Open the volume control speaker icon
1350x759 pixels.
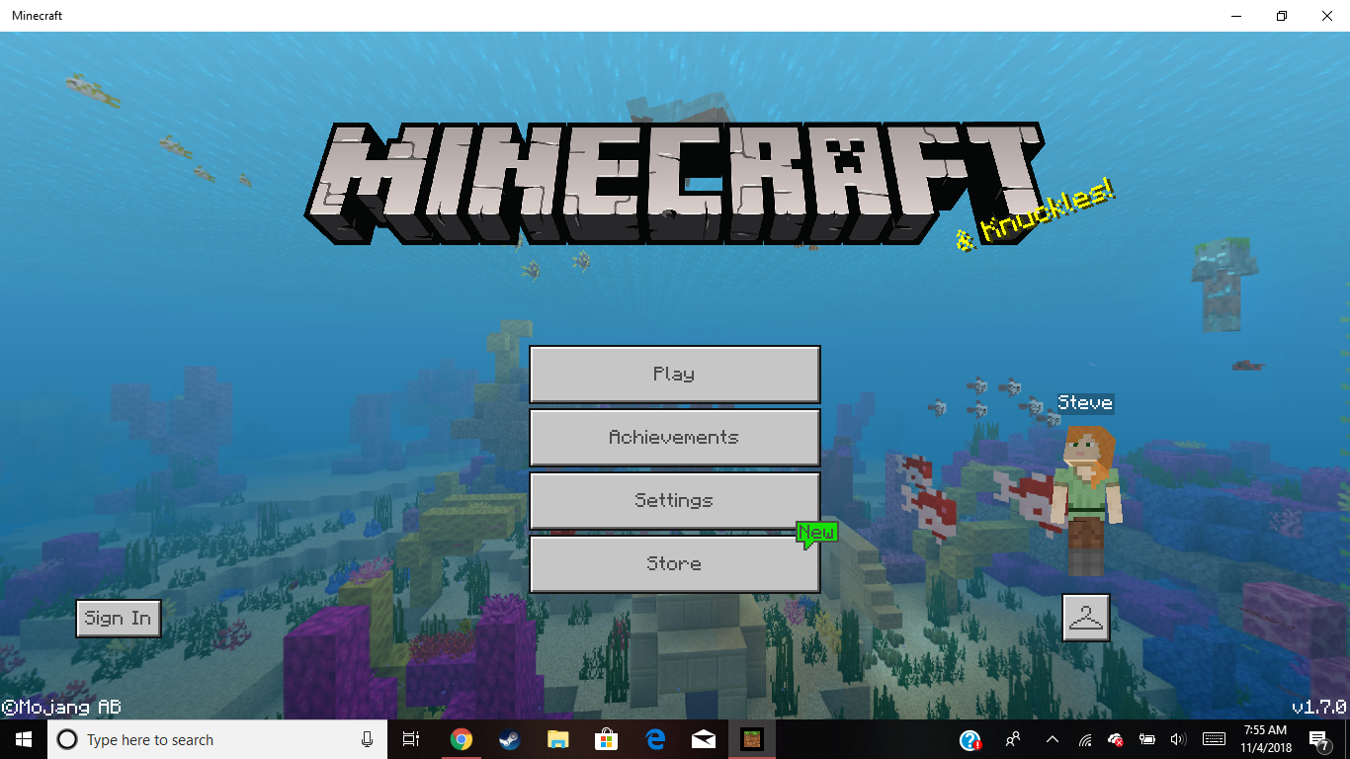[1178, 739]
